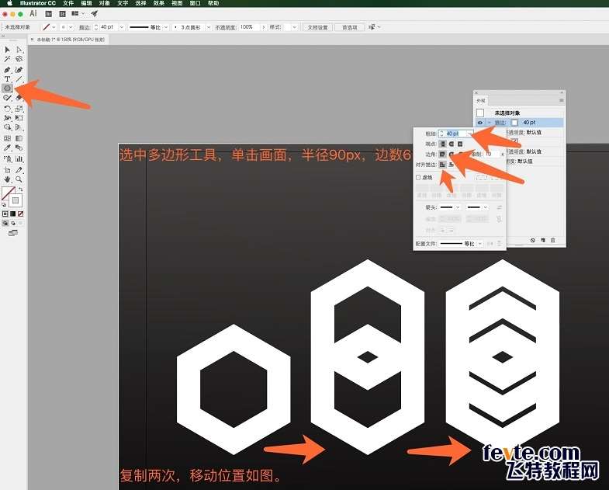Select the Curvature tool
The height and width of the screenshot is (490, 609).
coord(19,70)
